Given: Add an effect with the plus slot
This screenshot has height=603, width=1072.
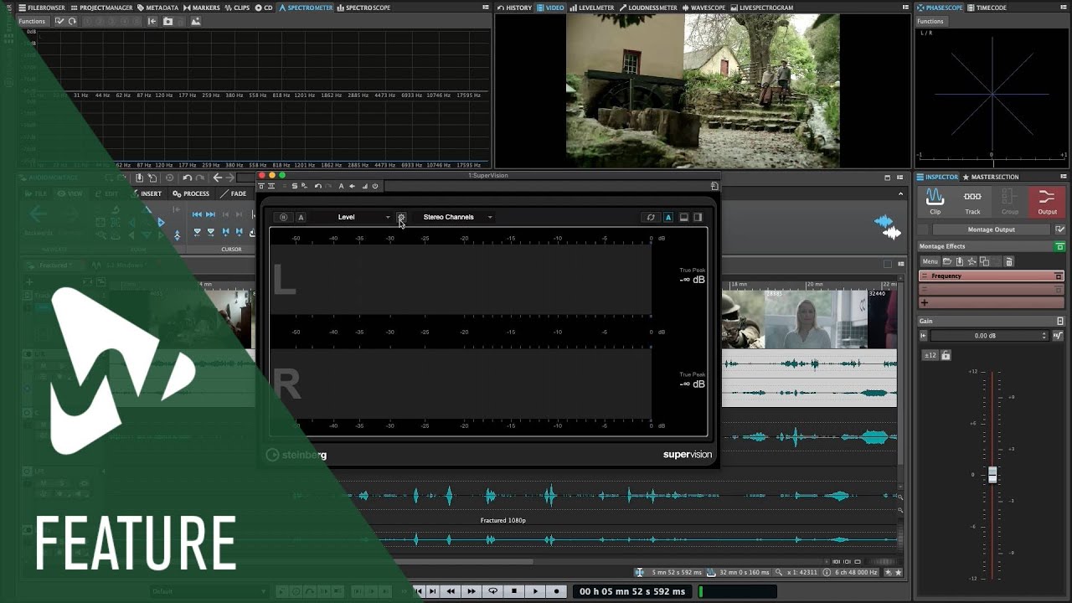Looking at the screenshot, I should pyautogui.click(x=991, y=302).
